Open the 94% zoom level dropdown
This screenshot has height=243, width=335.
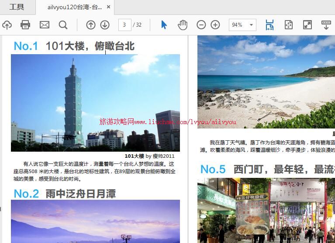click(x=242, y=25)
